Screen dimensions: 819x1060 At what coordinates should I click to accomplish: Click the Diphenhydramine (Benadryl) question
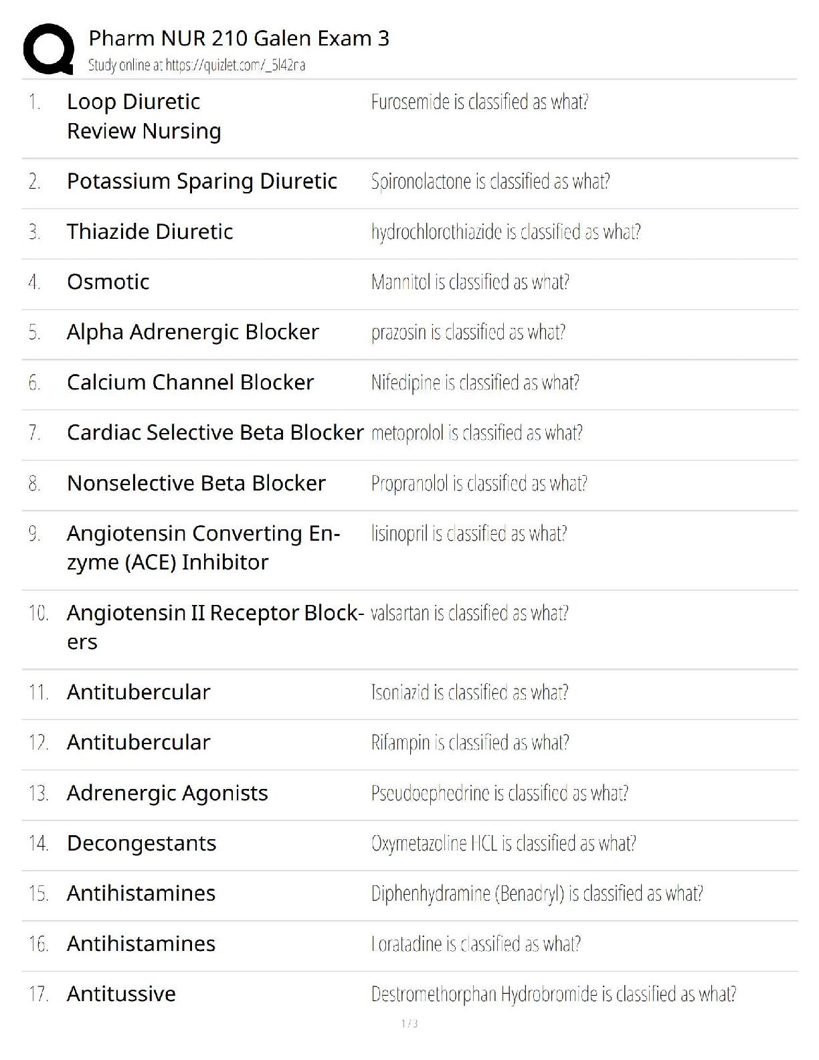tap(537, 893)
